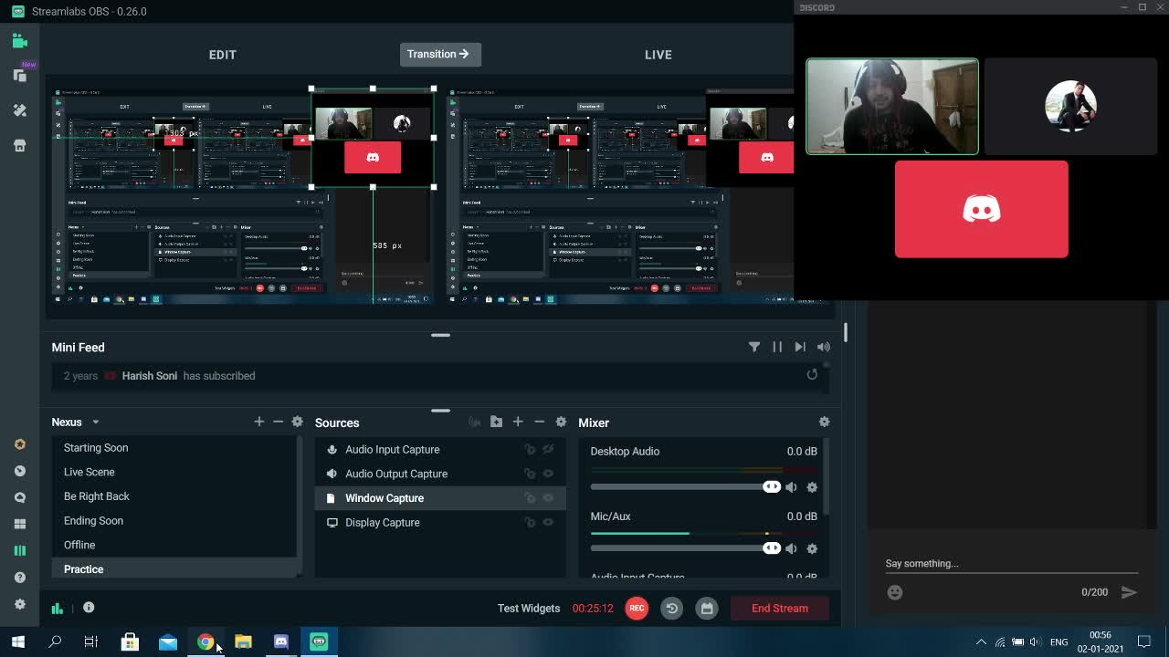Open the Themes library icon marked New
Viewport: 1169px width, 657px height.
tap(20, 76)
